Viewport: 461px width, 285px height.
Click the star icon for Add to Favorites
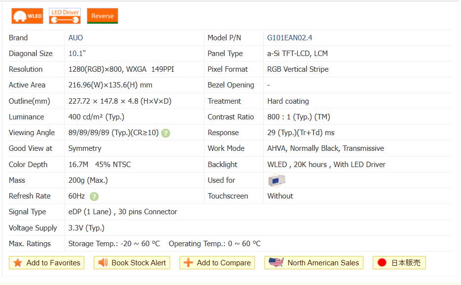(18, 263)
